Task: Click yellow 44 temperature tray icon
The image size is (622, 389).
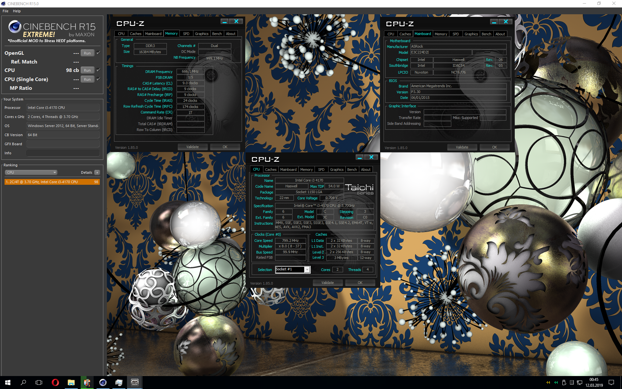Action: (548, 383)
